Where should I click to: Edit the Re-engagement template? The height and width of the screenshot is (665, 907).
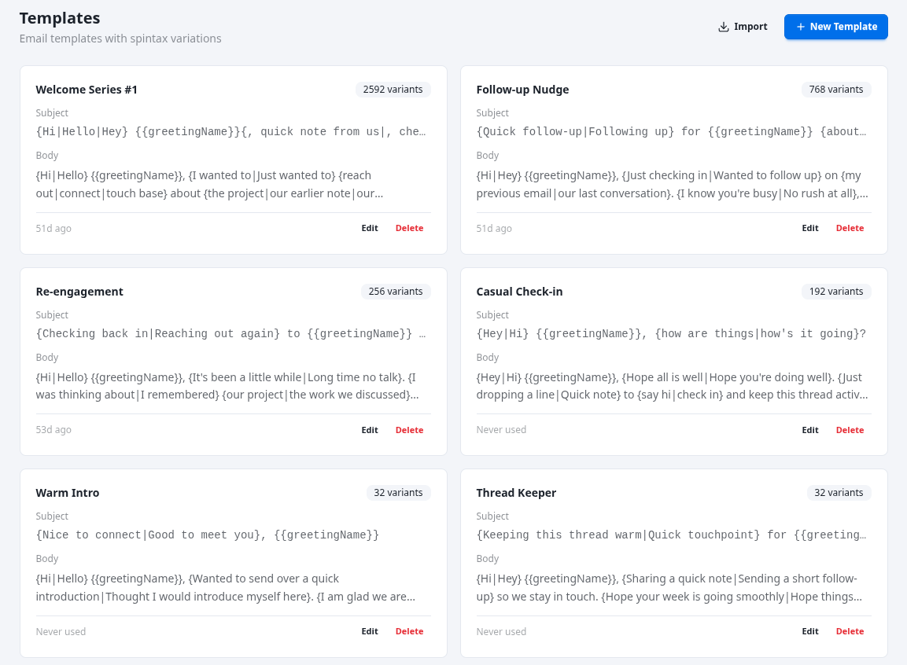370,430
